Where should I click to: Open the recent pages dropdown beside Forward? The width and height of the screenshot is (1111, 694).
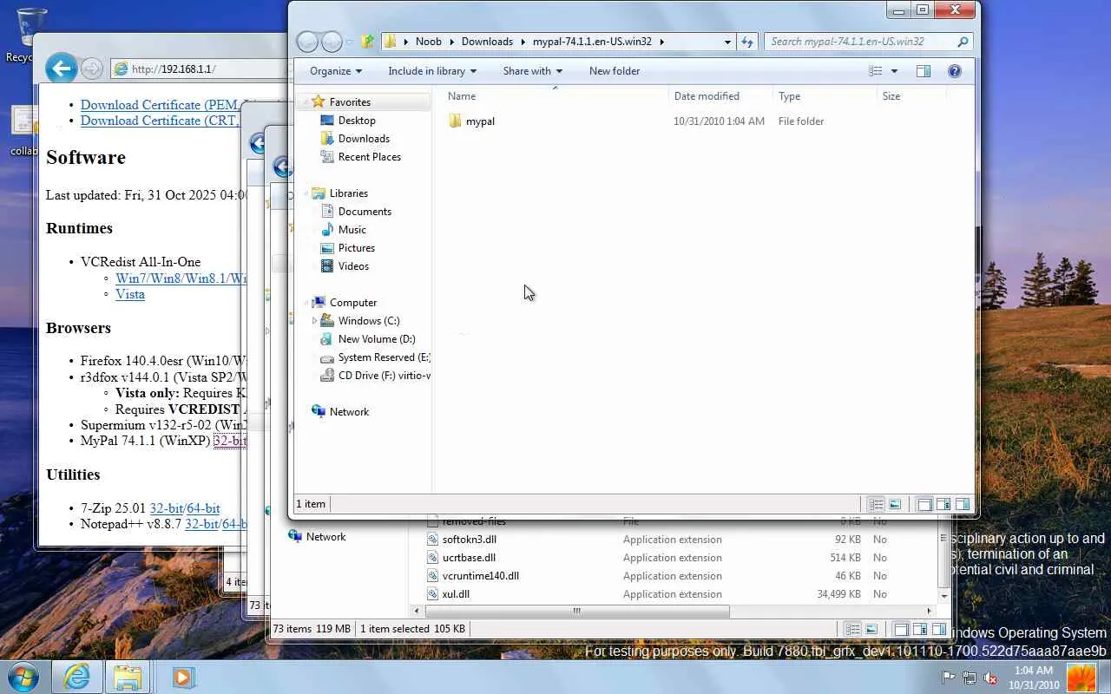coord(350,42)
